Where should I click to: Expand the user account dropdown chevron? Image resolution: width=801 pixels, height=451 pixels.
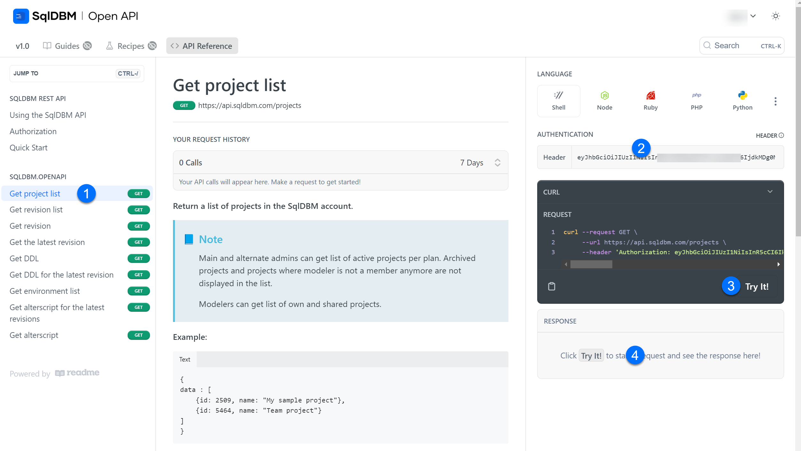coord(753,16)
